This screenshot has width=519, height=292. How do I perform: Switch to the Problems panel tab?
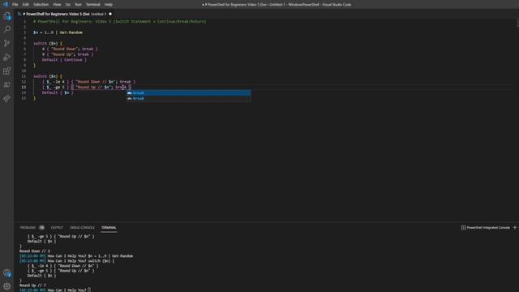[x=28, y=228]
